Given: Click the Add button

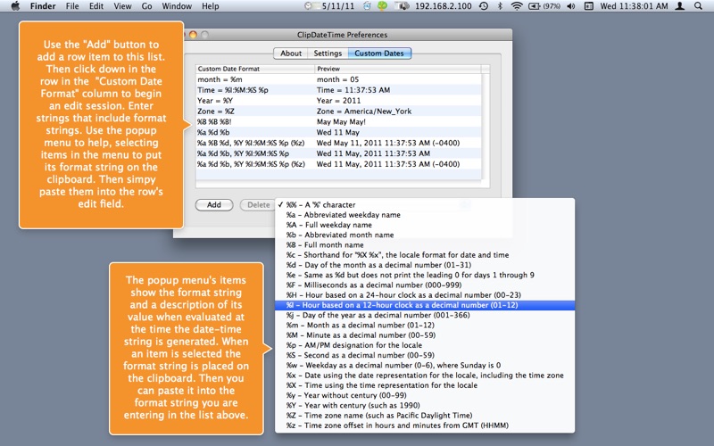Looking at the screenshot, I should pyautogui.click(x=214, y=205).
